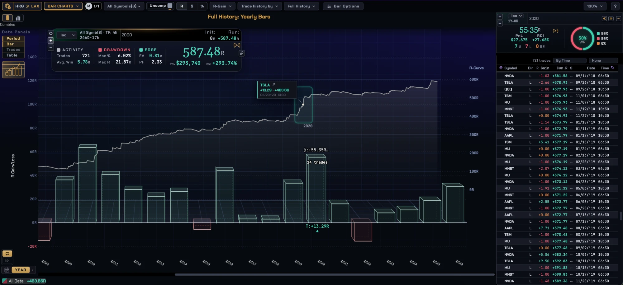Click the hamburger icon in Bar Options

pyautogui.click(x=329, y=6)
